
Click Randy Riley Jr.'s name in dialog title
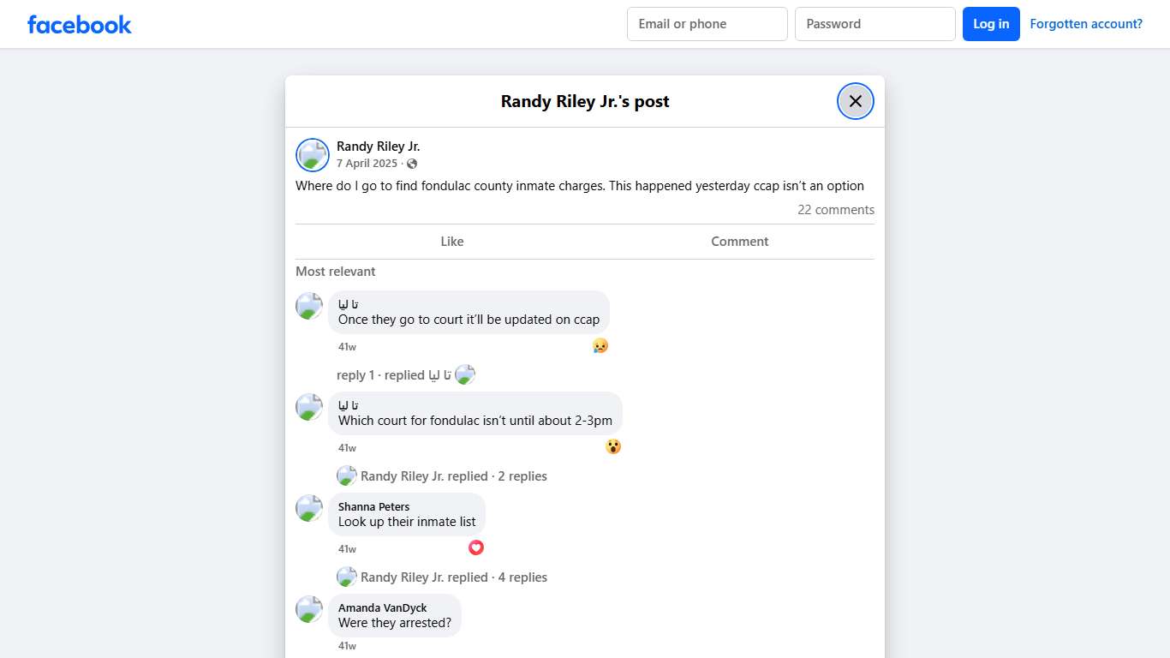(x=585, y=101)
